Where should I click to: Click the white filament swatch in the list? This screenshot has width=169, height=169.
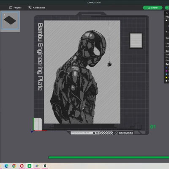[166, 20]
